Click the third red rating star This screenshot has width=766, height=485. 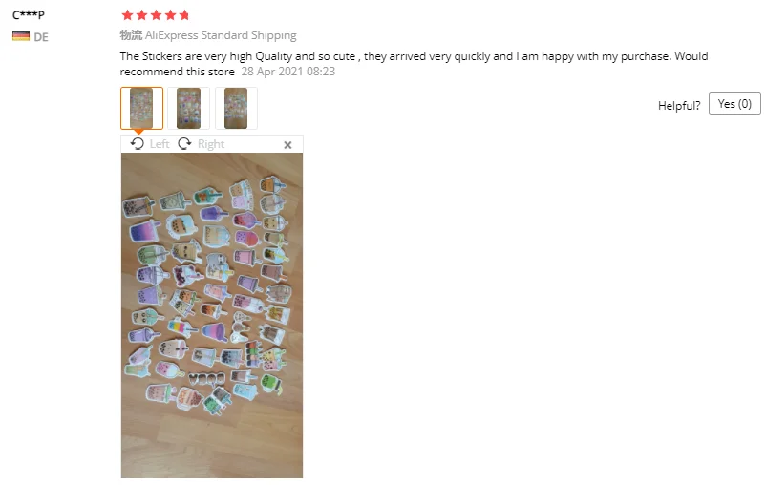coord(157,15)
